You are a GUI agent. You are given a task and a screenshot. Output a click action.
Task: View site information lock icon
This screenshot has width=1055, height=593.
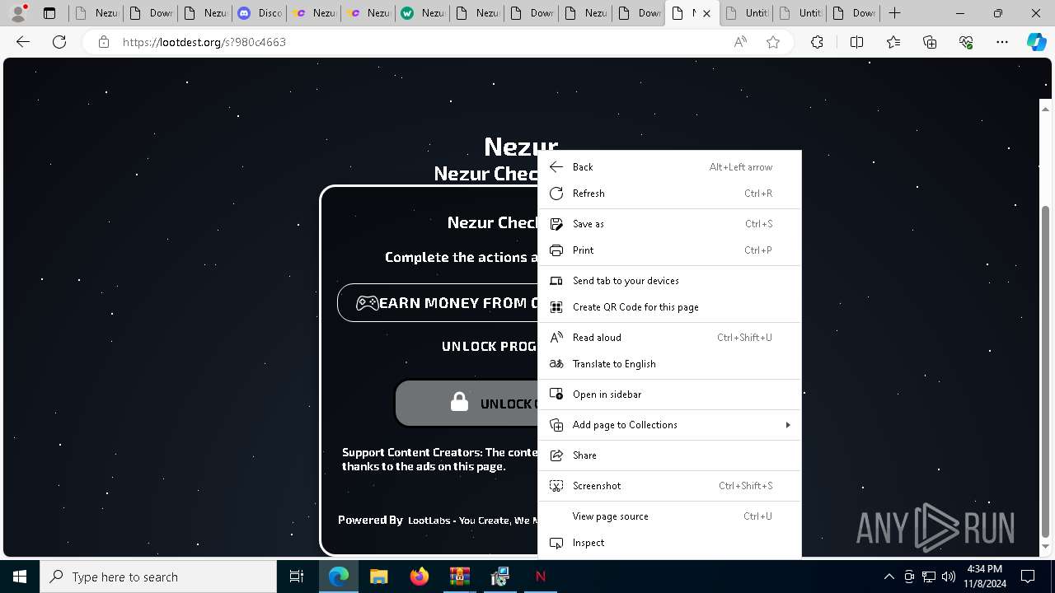pyautogui.click(x=104, y=42)
